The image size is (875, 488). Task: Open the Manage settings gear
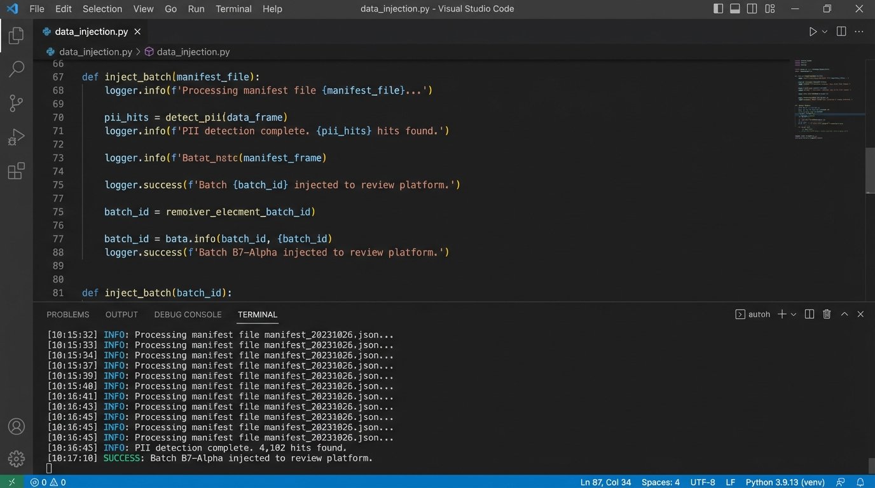[x=16, y=458]
